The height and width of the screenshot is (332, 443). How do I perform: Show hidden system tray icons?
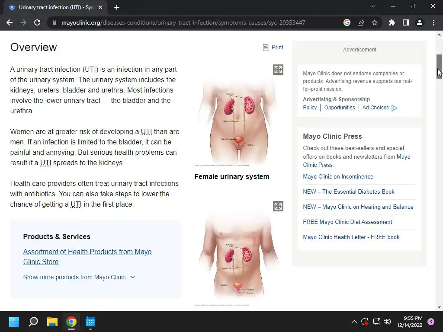(x=354, y=322)
